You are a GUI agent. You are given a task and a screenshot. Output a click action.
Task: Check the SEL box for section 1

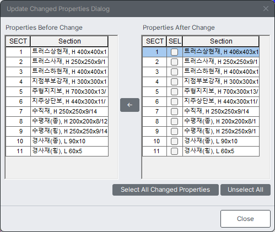click(x=174, y=52)
